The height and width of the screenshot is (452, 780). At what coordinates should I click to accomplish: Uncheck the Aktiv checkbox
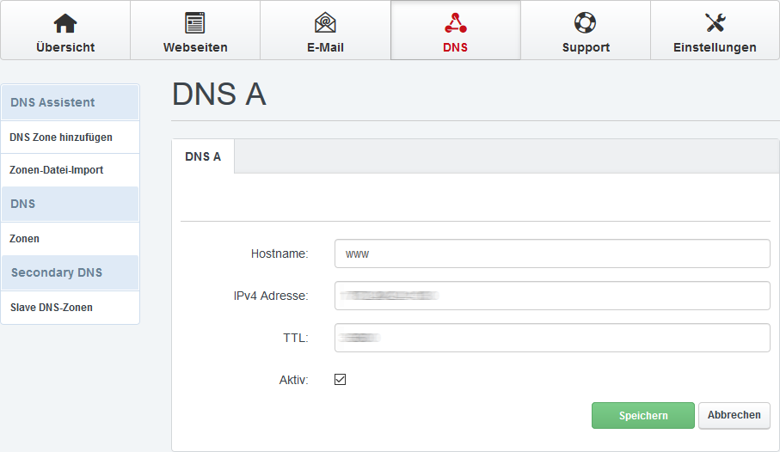340,379
